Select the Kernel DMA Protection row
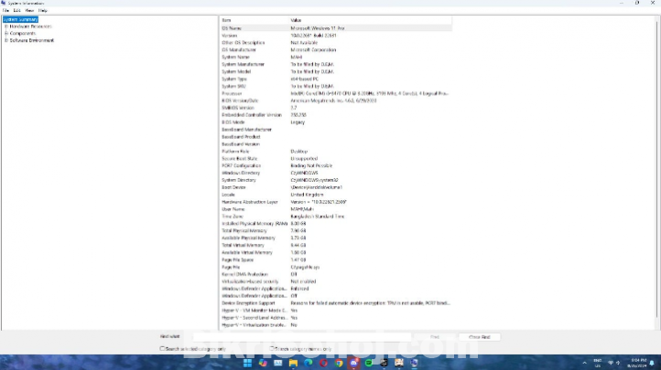This screenshot has height=370, width=661. tap(336, 274)
